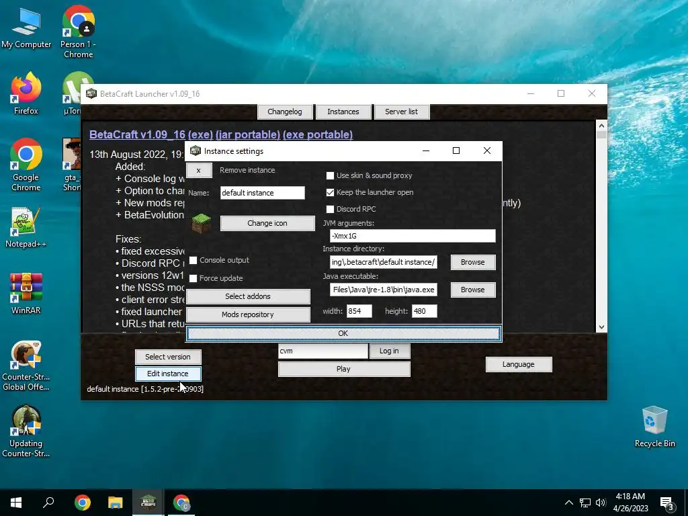This screenshot has height=516, width=688.
Task: Browse for the Java executable
Action: pyautogui.click(x=472, y=290)
